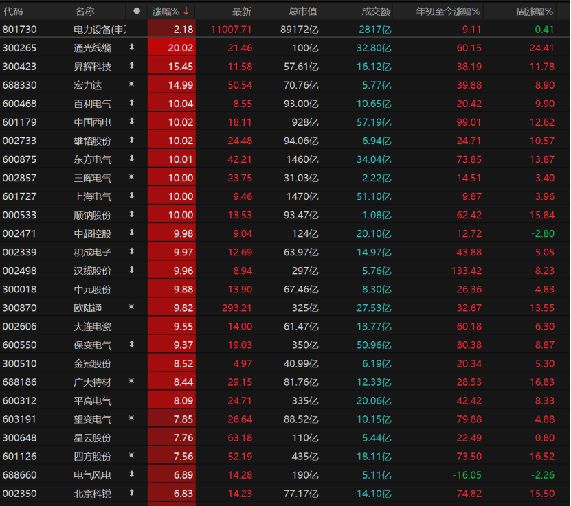571x506 pixels.
Task: Click the star marker icon beside 广大特材
Action: pyautogui.click(x=132, y=381)
